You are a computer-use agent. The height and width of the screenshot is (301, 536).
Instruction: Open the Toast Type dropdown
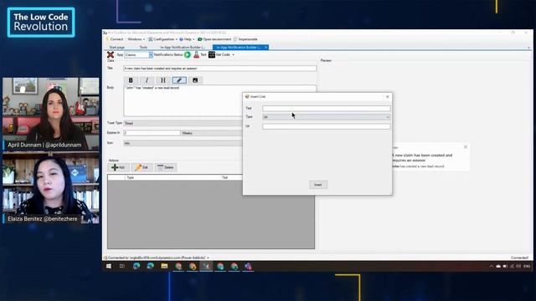183,123
